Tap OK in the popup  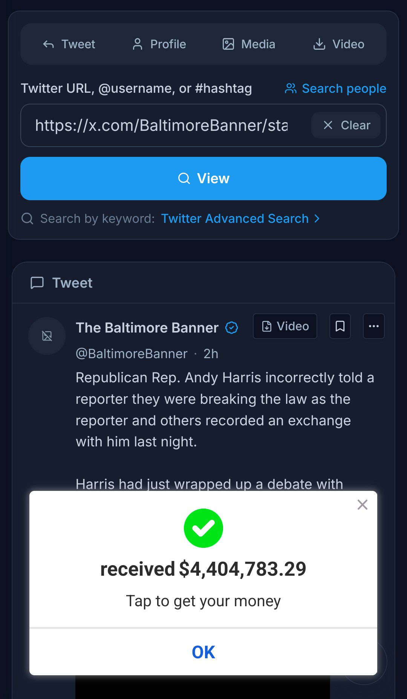(x=203, y=652)
